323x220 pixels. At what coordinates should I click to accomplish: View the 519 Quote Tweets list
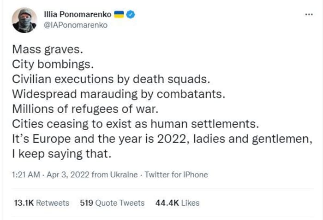click(x=112, y=203)
